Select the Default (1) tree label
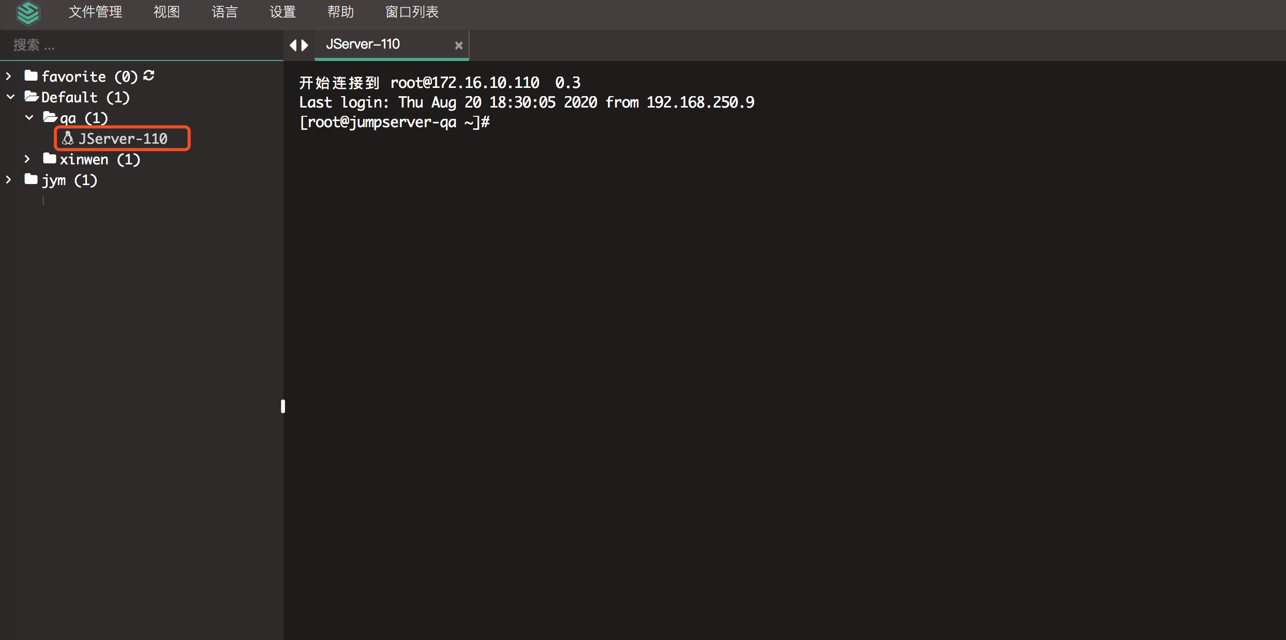Screen dimensions: 1286x640 [x=85, y=97]
